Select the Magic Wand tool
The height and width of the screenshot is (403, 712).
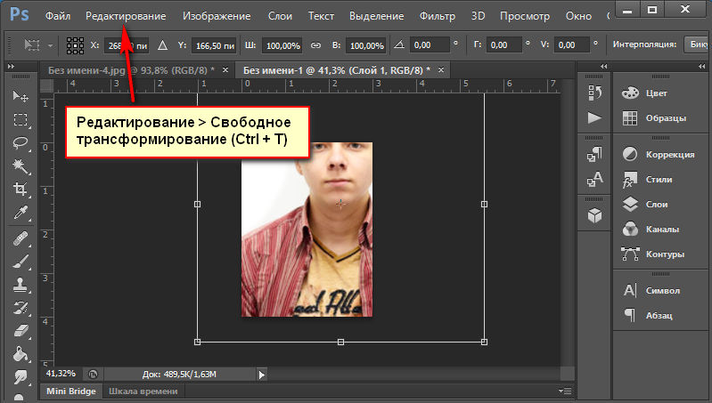20,165
